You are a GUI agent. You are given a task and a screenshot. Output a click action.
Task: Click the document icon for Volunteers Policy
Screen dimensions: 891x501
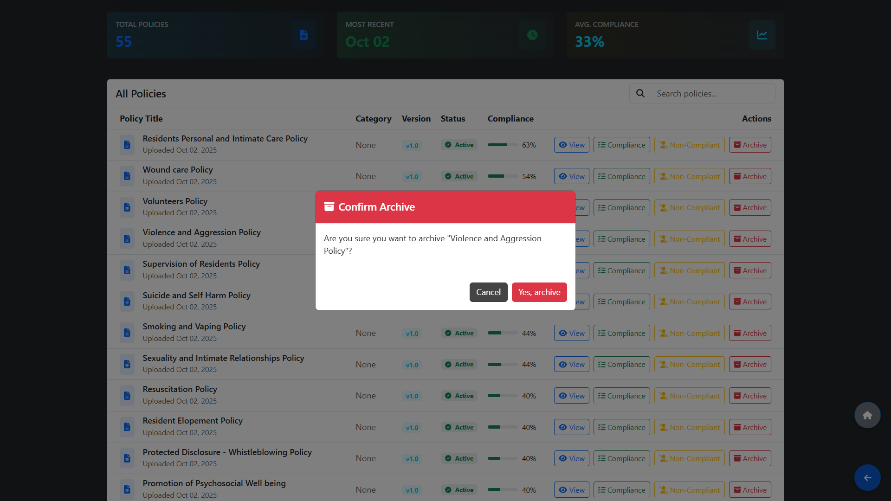[127, 207]
